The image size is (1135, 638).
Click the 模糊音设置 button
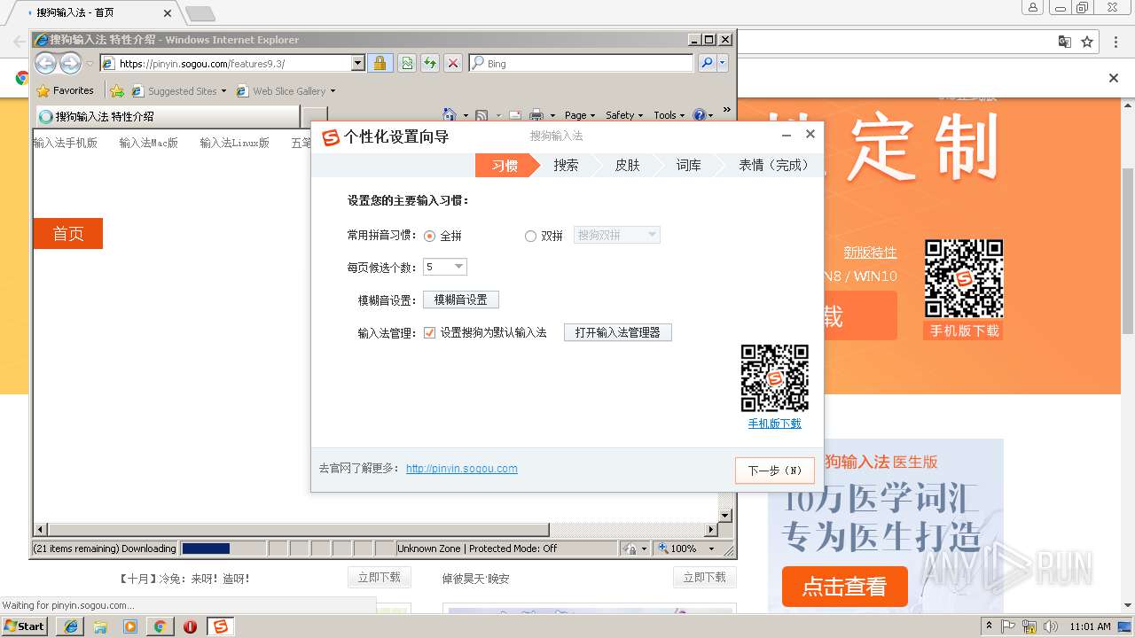pyautogui.click(x=460, y=300)
